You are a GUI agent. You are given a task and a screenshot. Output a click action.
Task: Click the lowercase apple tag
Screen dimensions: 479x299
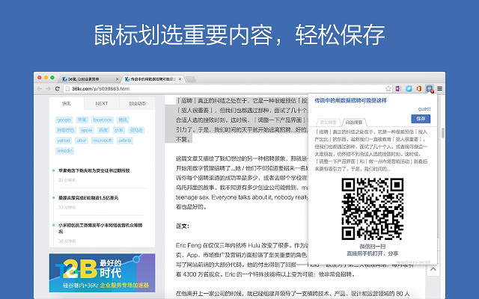(x=87, y=130)
